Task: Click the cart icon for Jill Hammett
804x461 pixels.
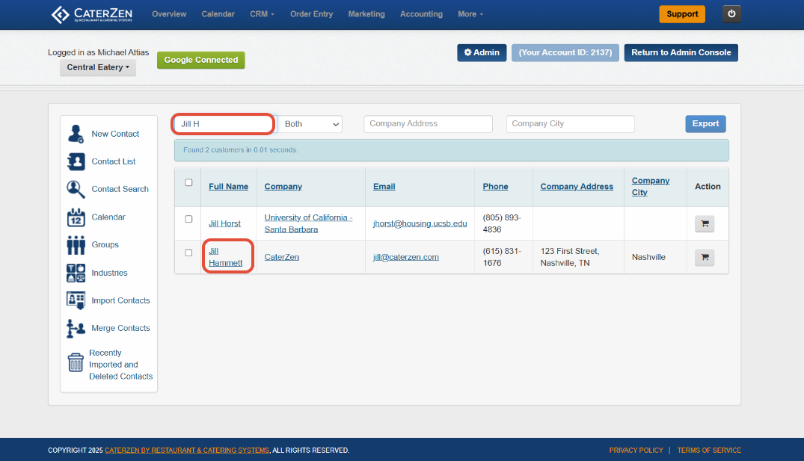Action: tap(705, 257)
